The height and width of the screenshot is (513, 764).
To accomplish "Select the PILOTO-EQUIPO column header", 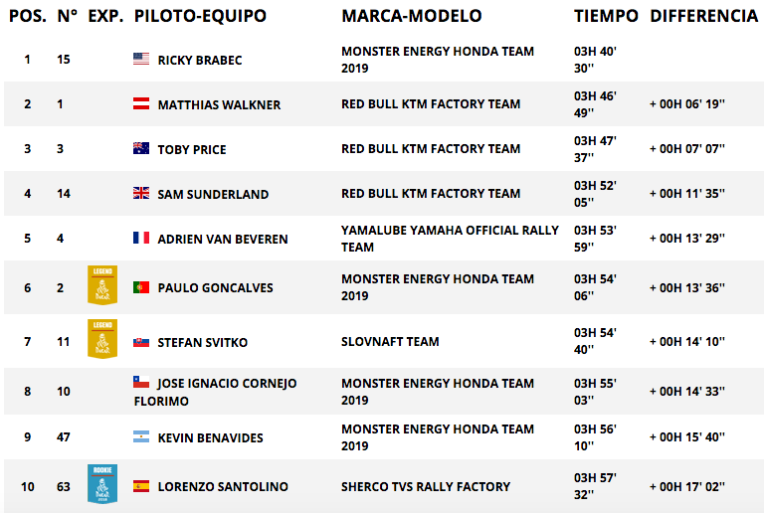I will 200,16.
